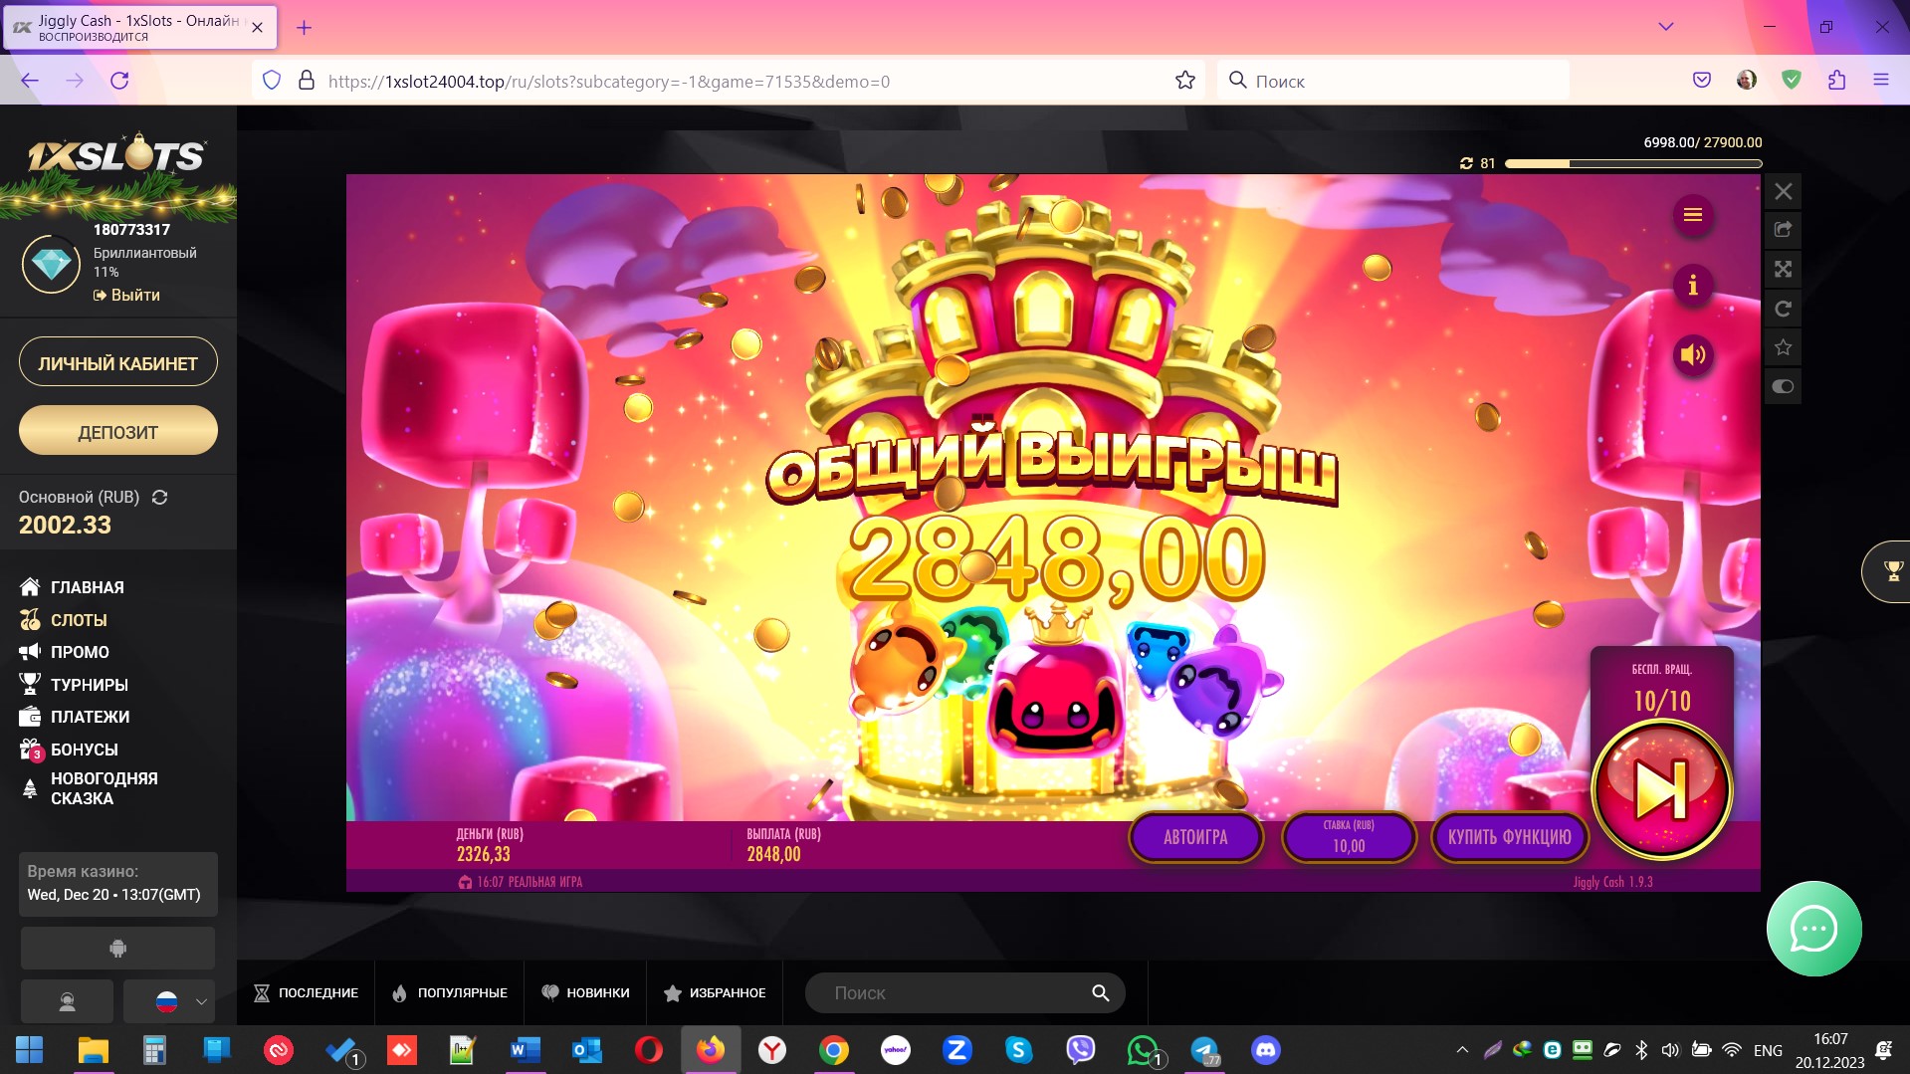Viewport: 1910px width, 1074px height.
Task: Open the browser extensions puzzle icon
Action: [x=1836, y=81]
